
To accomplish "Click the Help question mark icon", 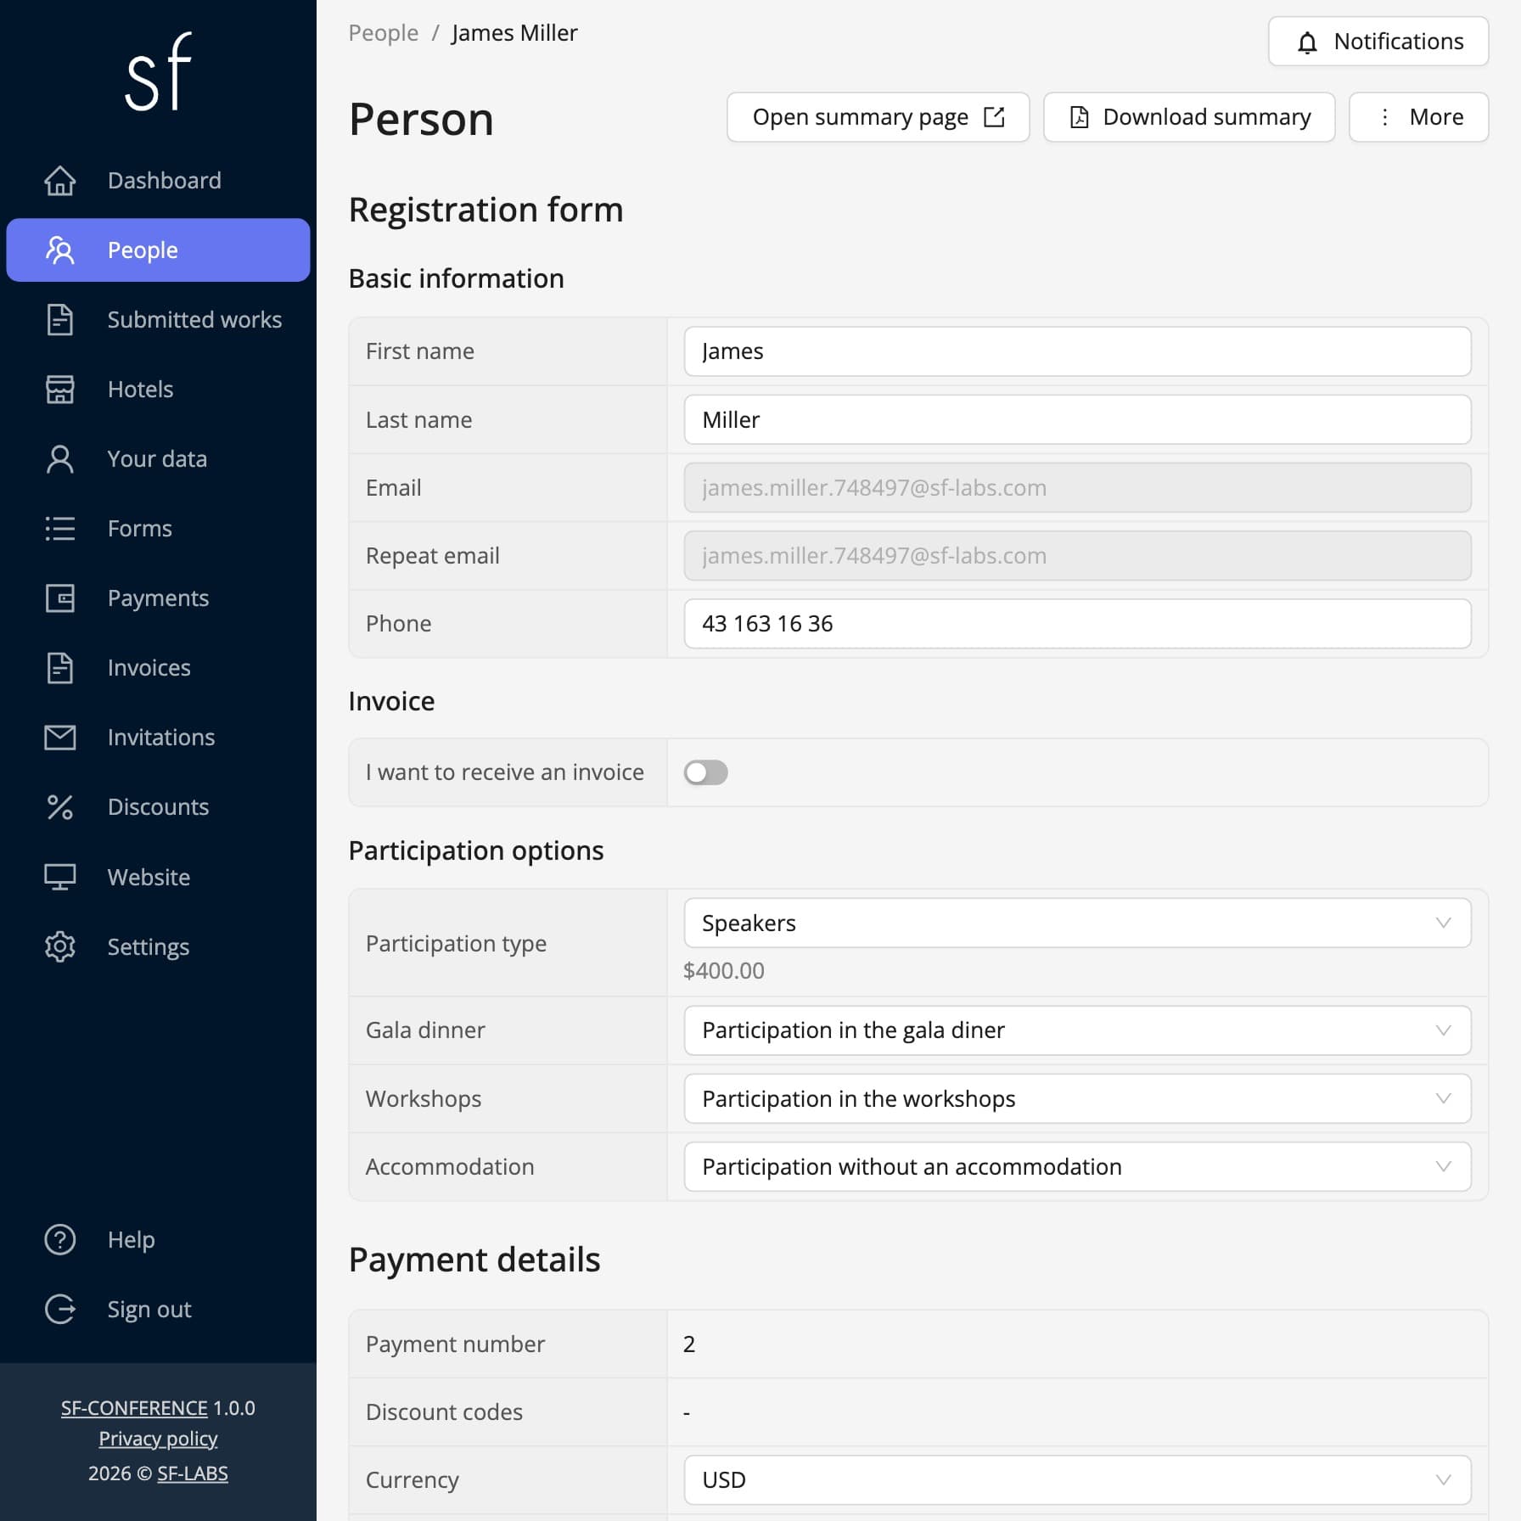I will (59, 1240).
